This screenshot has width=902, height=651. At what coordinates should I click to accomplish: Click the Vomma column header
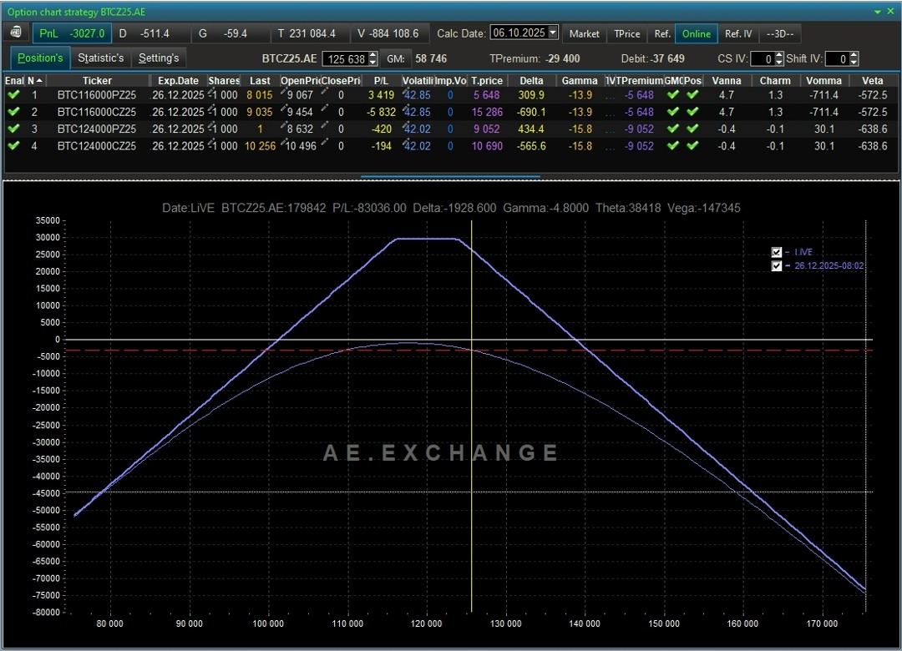(x=823, y=80)
